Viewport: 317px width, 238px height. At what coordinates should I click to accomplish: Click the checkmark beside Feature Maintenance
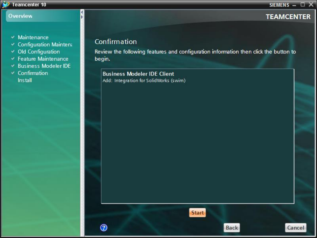13,59
